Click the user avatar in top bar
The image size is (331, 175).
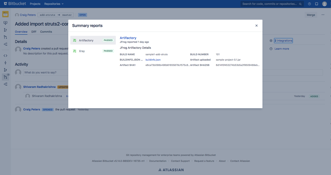tap(324, 4)
